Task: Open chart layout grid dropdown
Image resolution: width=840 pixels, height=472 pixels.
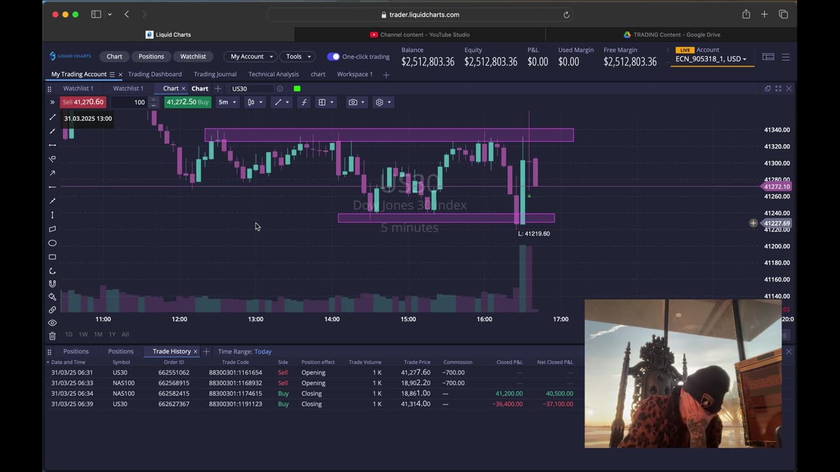Action: point(325,102)
